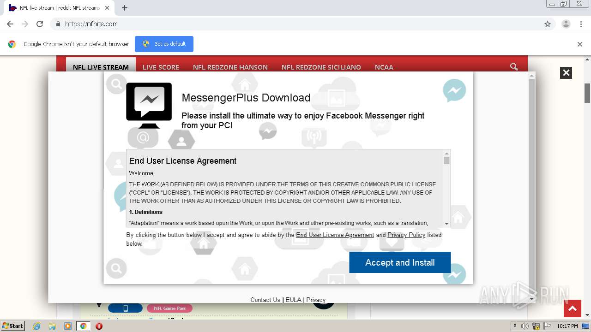Click the NFL Game Pass pill button
This screenshot has width=591, height=332.
pyautogui.click(x=169, y=308)
